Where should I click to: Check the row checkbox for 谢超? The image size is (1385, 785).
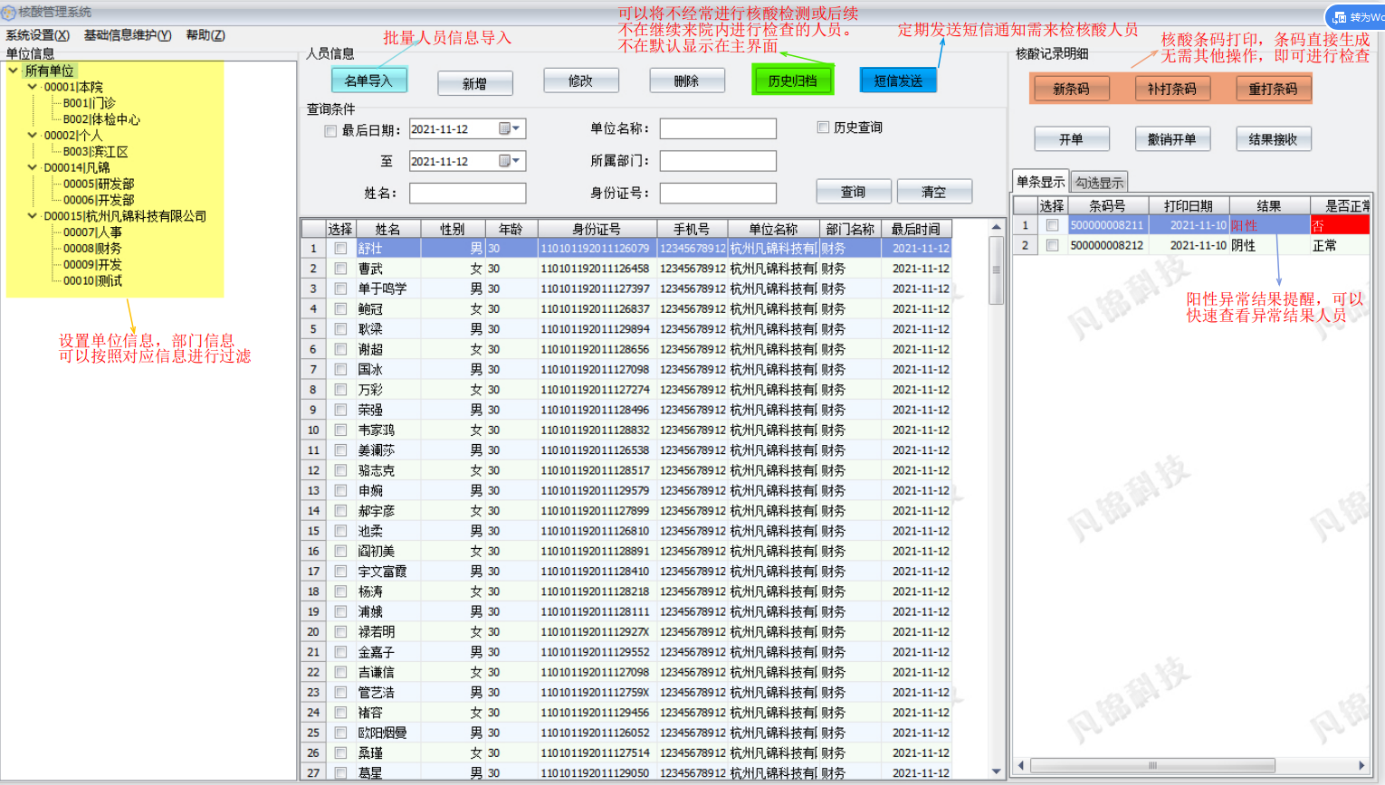[x=340, y=349]
